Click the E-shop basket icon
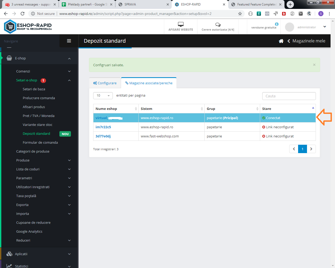The height and width of the screenshot is (268, 335). coord(9,58)
